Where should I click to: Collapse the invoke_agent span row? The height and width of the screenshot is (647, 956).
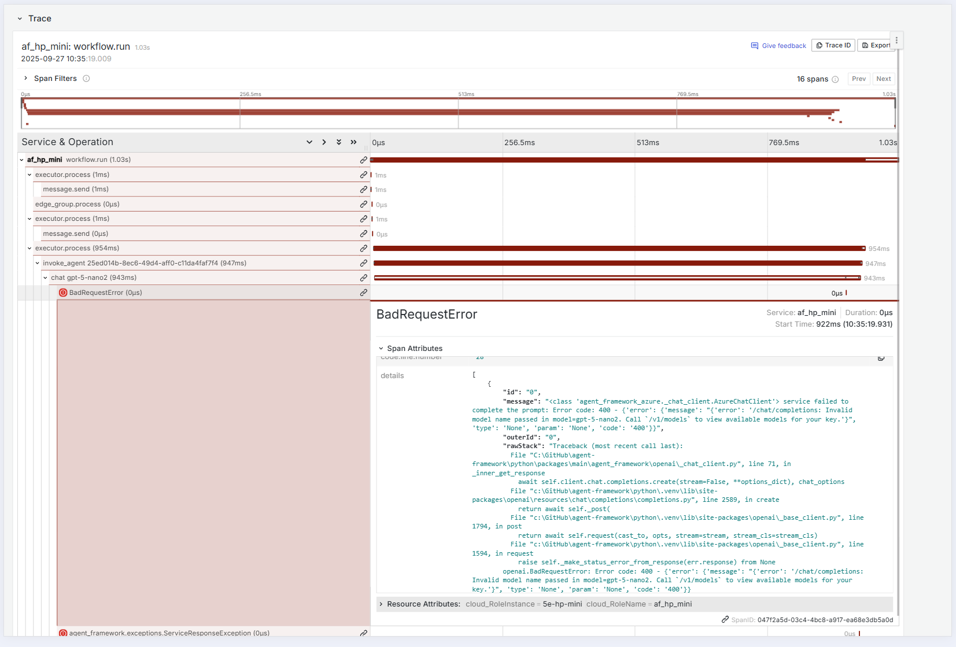38,263
